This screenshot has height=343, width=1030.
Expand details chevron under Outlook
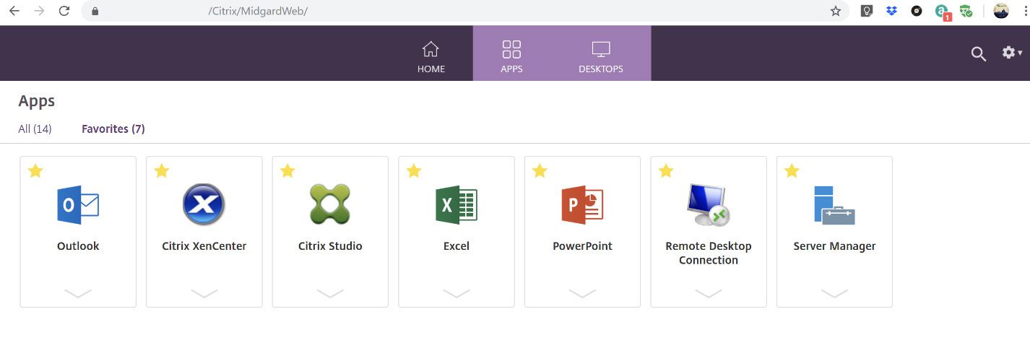tap(78, 293)
